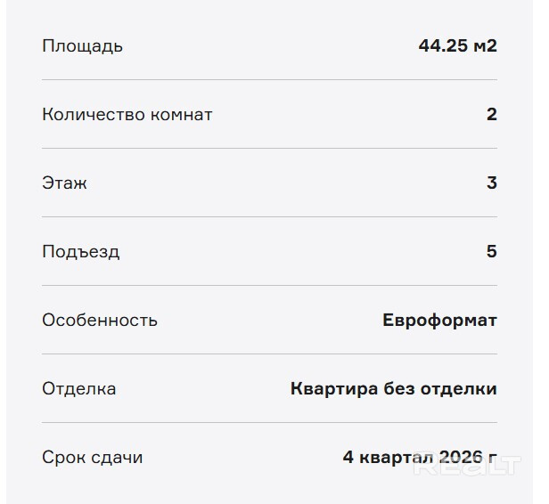Click the Особенность label
This screenshot has width=549, height=504.
99,320
